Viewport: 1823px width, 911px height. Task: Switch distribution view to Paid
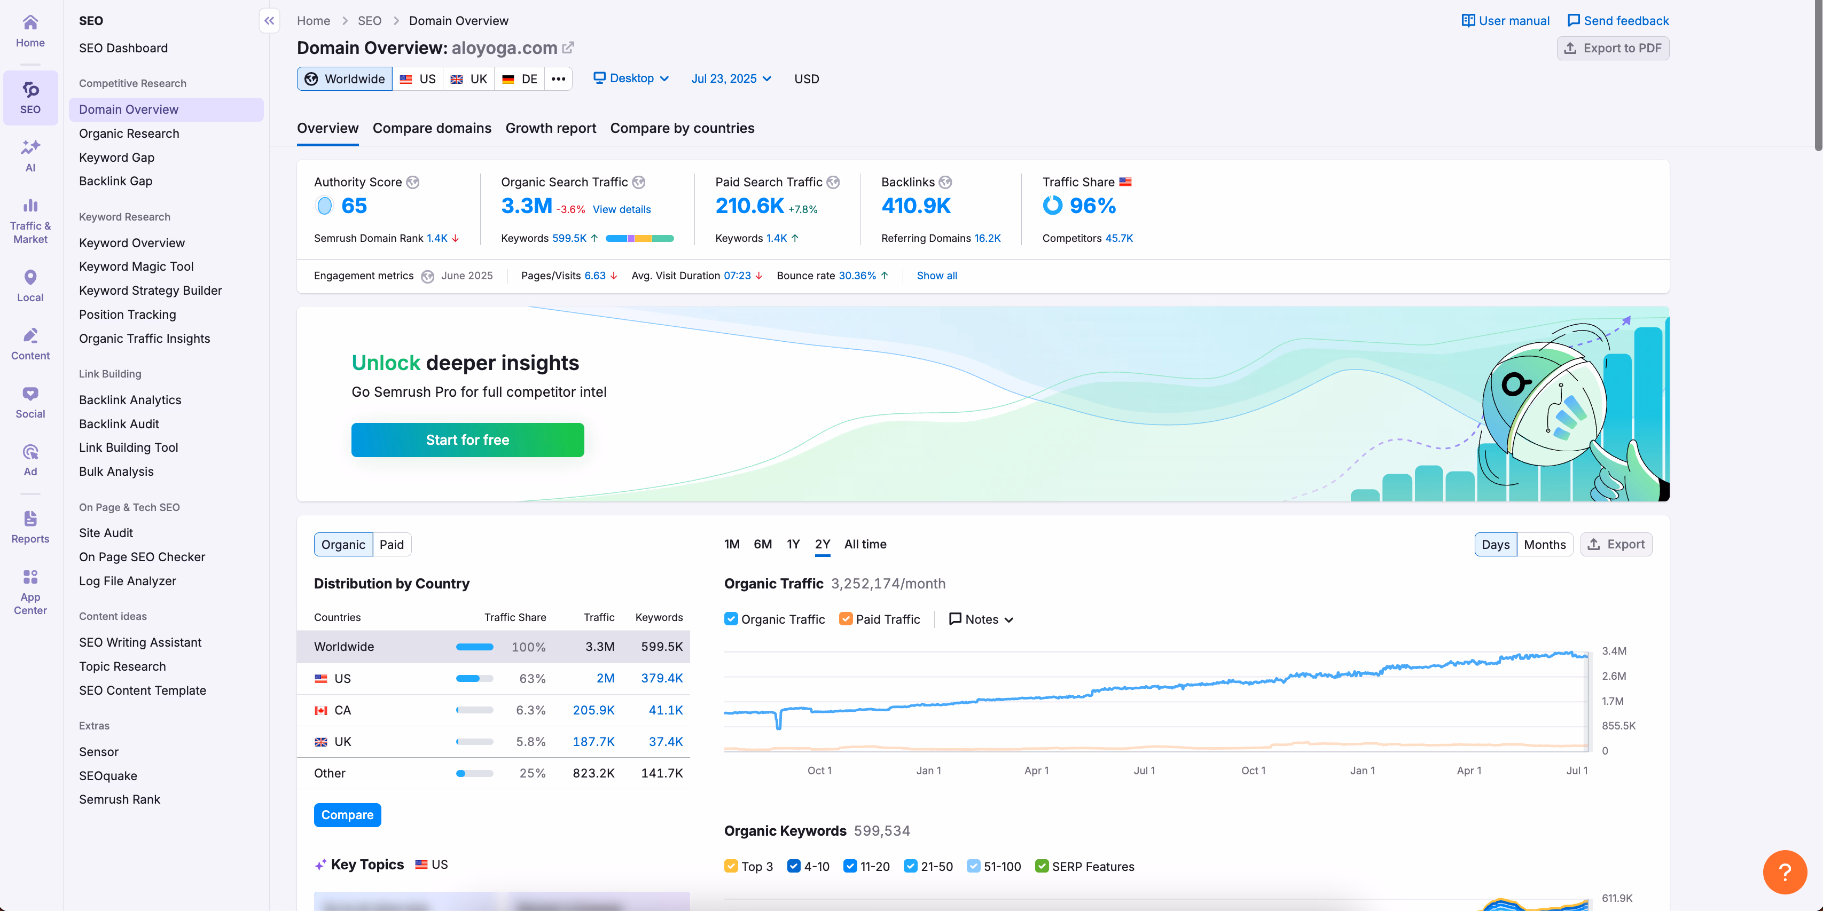(x=392, y=544)
